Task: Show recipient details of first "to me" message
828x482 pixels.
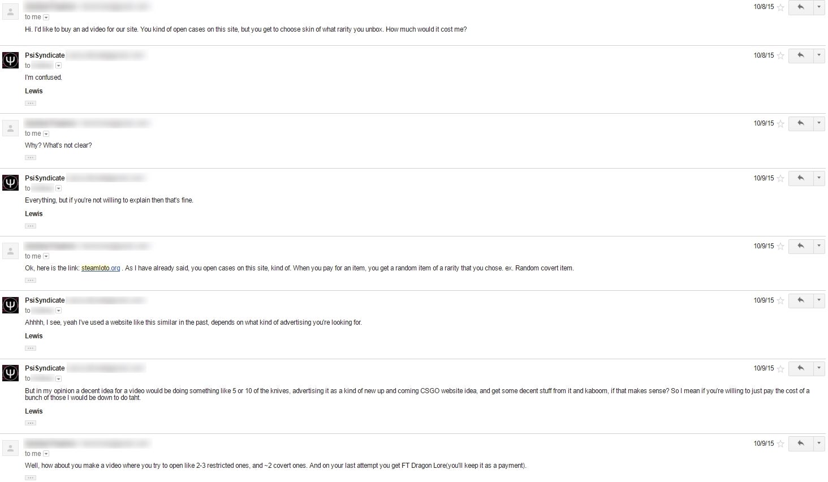Action: click(46, 18)
